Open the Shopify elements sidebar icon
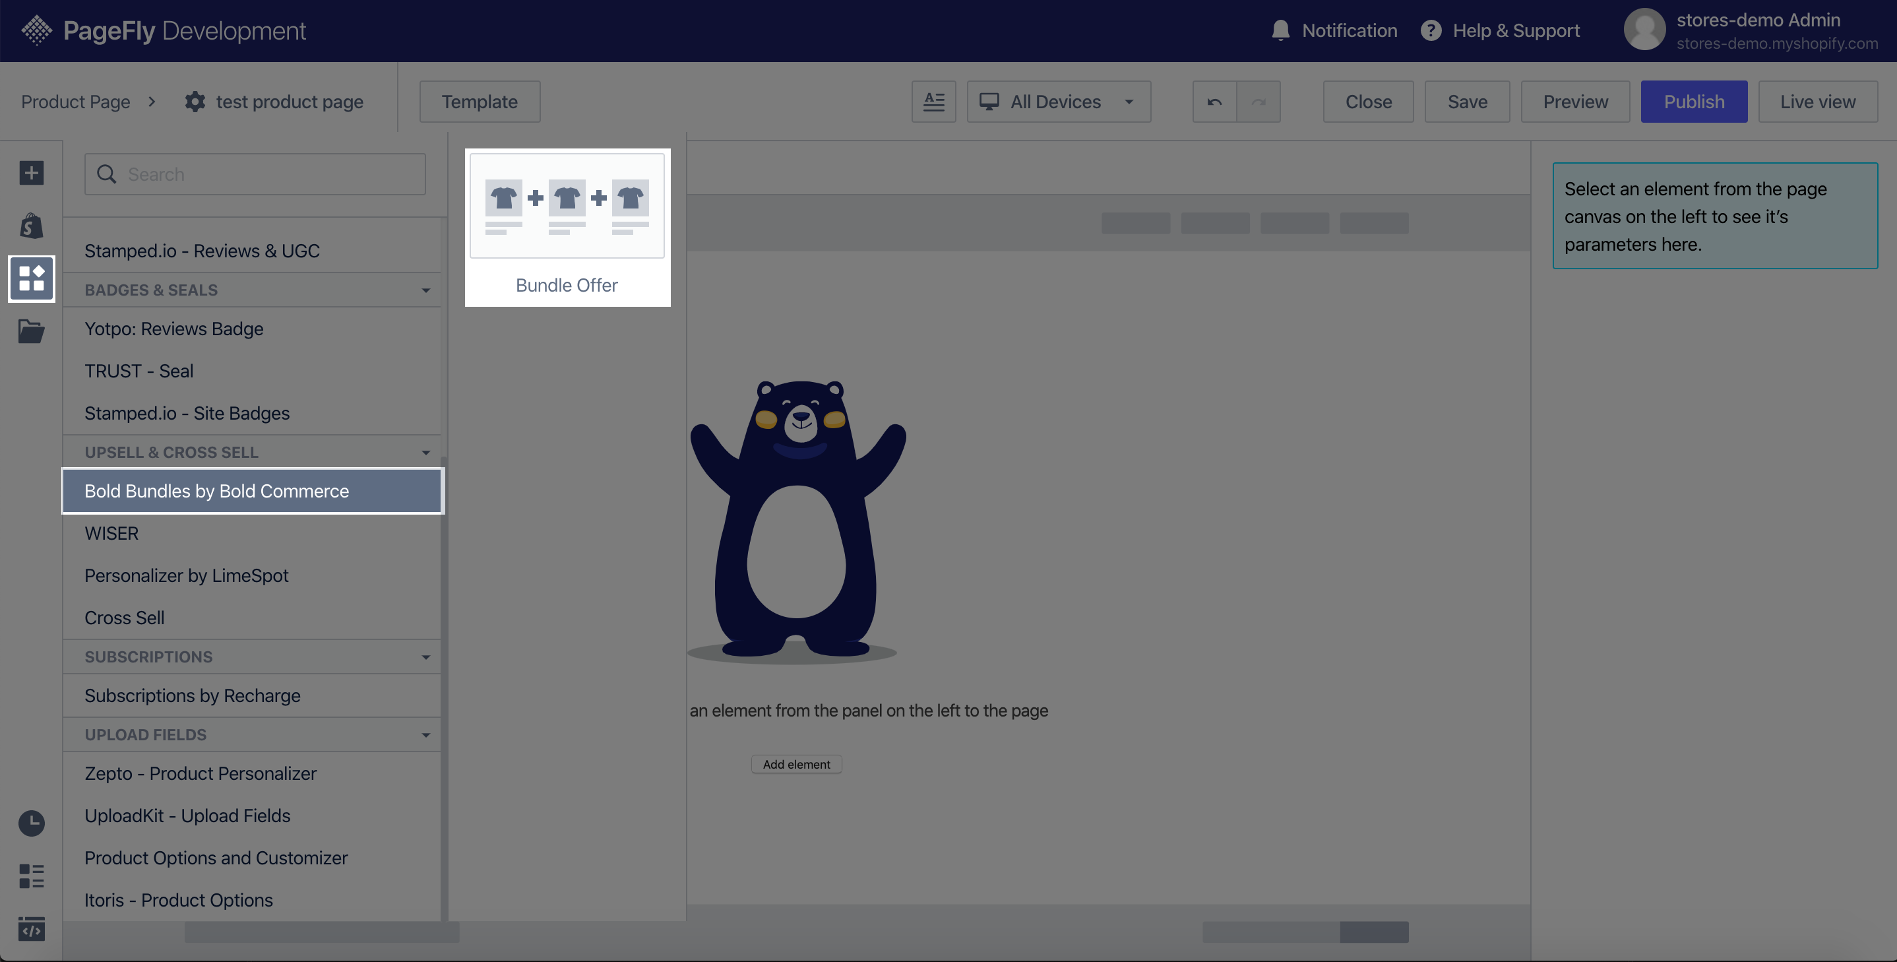 [32, 226]
